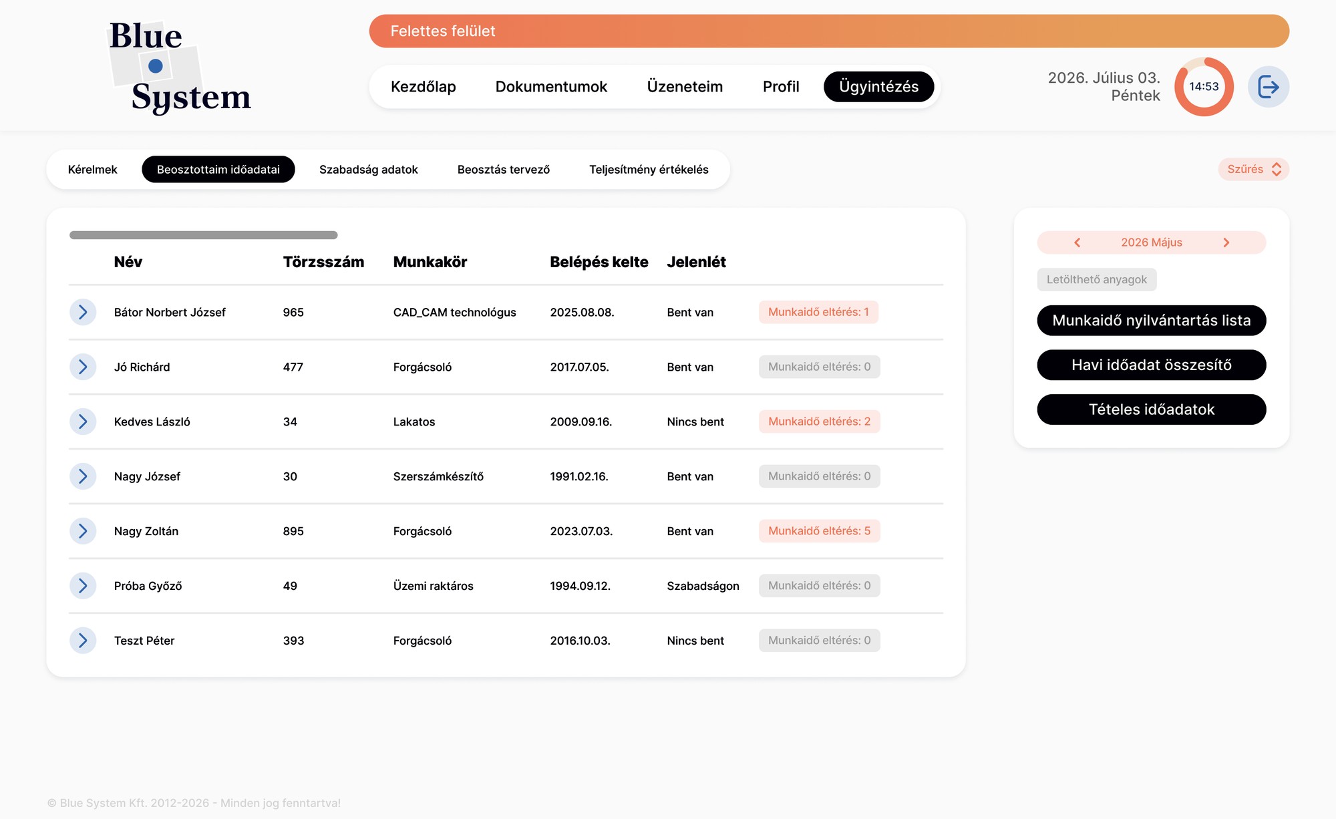Viewport: 1336px width, 819px height.
Task: Click the 2026. Július 03. date text
Action: click(x=1104, y=78)
